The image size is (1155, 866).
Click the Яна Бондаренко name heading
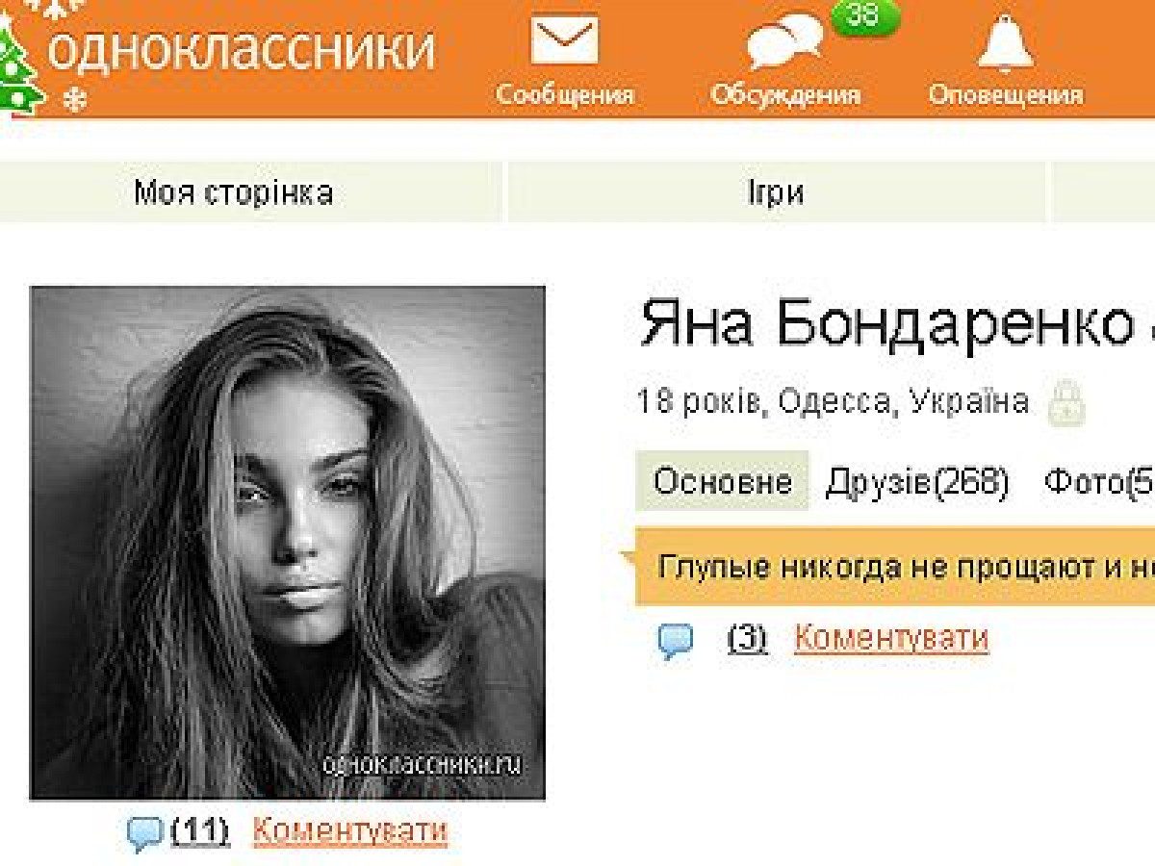pyautogui.click(x=886, y=324)
